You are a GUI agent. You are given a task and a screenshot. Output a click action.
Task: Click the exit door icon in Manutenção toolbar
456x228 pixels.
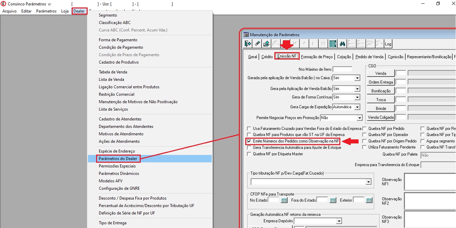pos(248,44)
